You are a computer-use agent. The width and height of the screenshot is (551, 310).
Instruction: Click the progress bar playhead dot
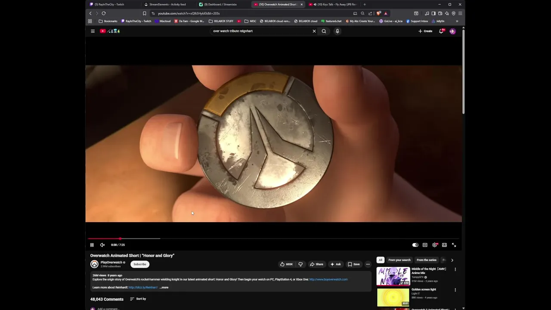[x=120, y=239]
